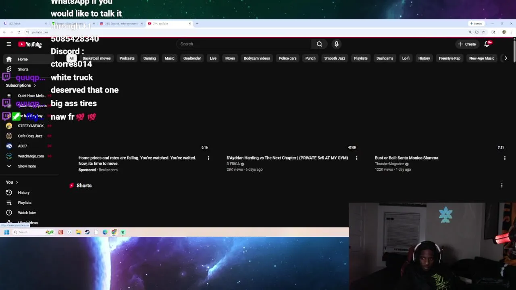Select the Podcasts chip

click(x=127, y=58)
